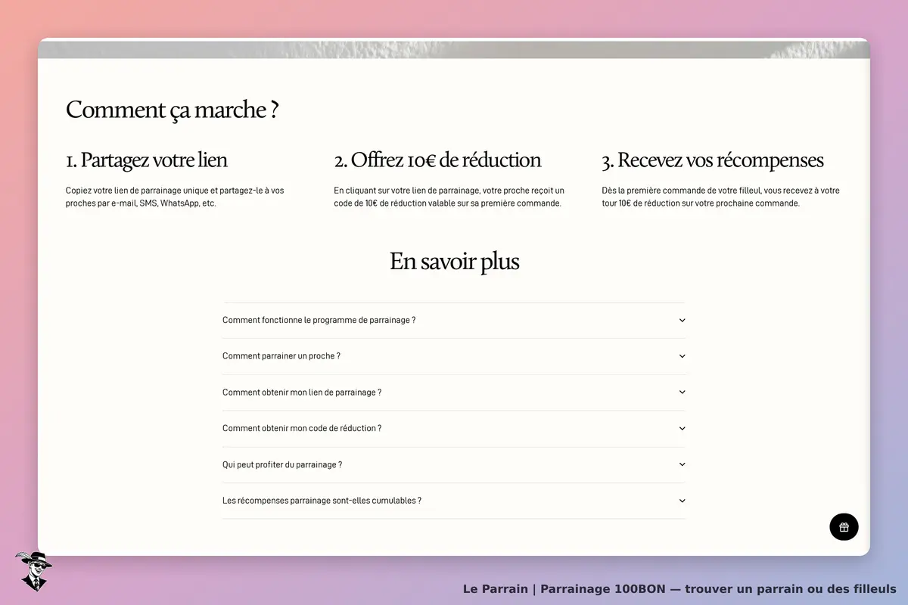The width and height of the screenshot is (908, 605).
Task: Click the 'En savoir plus' heading
Action: [454, 261]
